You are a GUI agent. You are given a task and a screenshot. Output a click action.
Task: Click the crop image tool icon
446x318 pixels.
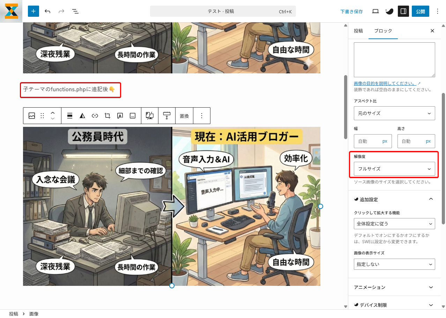(107, 116)
